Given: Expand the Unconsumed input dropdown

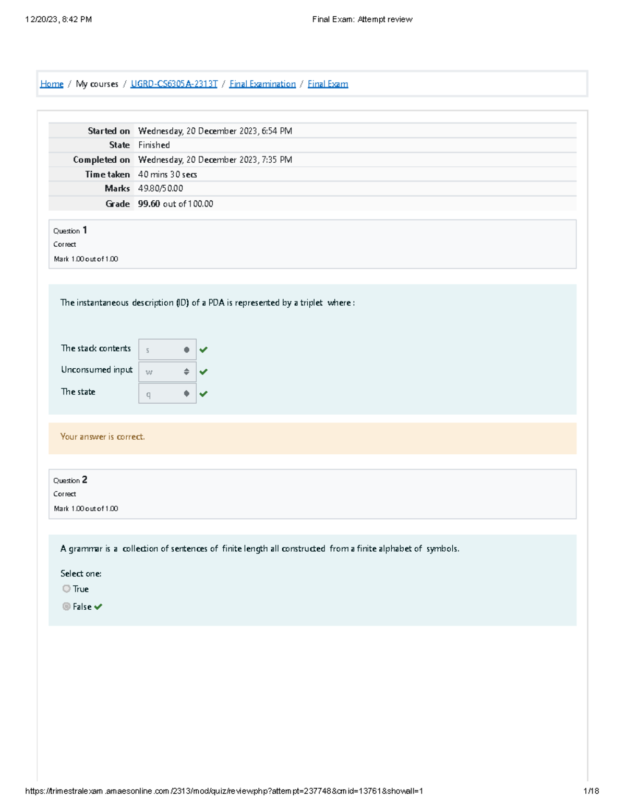Looking at the screenshot, I should pos(167,372).
